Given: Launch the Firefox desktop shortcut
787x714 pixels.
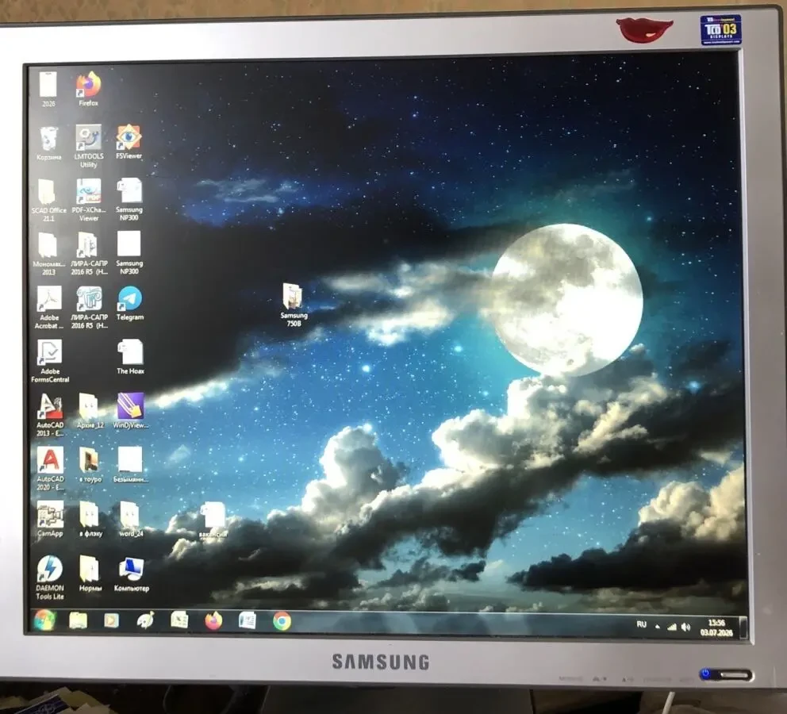Looking at the screenshot, I should point(88,89).
